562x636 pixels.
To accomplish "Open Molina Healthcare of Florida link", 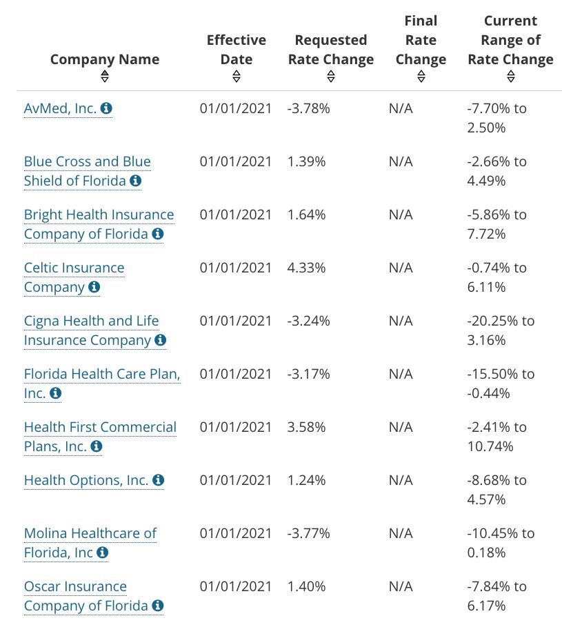I will (90, 534).
